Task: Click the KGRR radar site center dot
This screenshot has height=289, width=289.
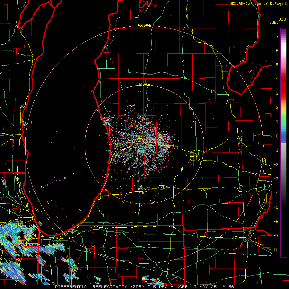Action: pos(144,145)
